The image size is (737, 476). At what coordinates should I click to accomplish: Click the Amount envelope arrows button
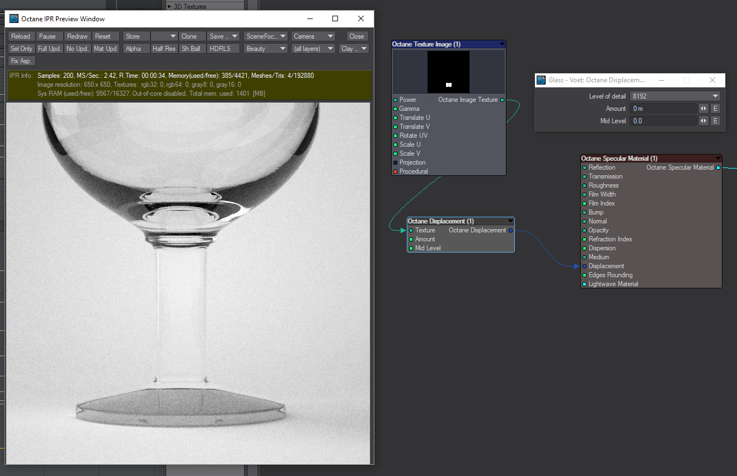tap(703, 109)
